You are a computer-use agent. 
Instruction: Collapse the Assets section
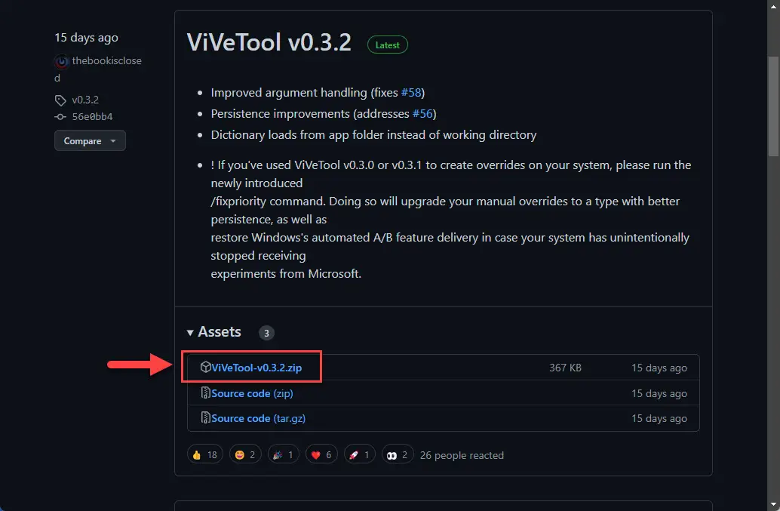191,332
